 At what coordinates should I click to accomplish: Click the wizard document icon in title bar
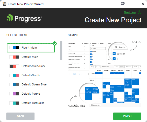4,4
